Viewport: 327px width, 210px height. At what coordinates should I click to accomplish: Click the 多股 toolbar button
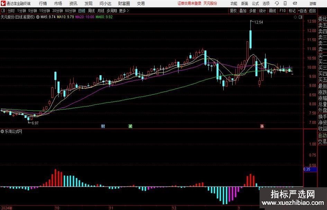click(x=253, y=11)
